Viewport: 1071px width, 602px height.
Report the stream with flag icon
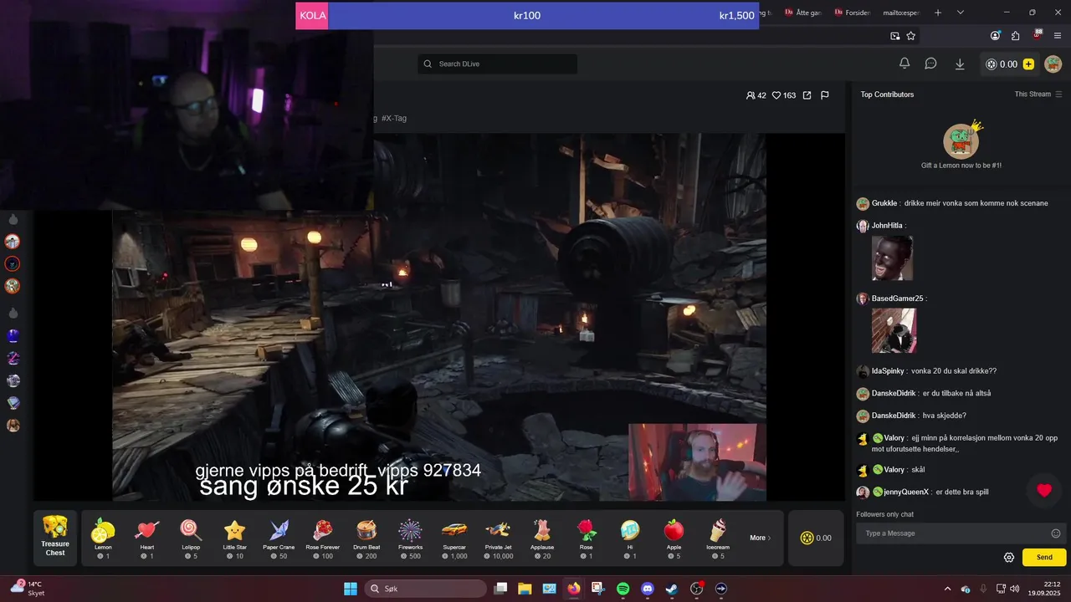pos(825,95)
